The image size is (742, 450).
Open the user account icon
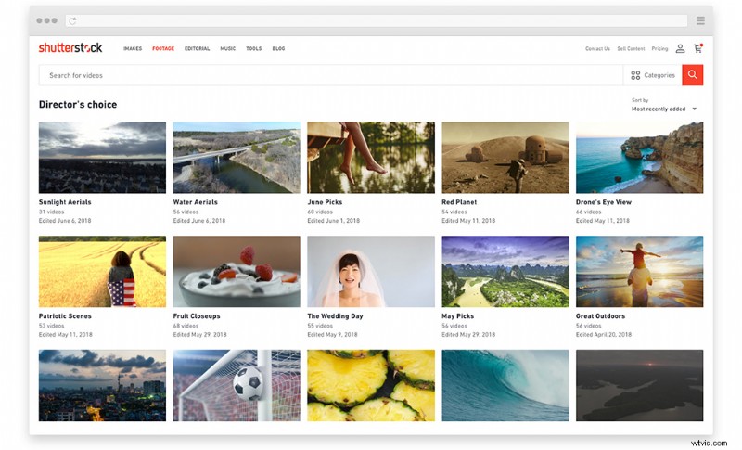point(680,48)
